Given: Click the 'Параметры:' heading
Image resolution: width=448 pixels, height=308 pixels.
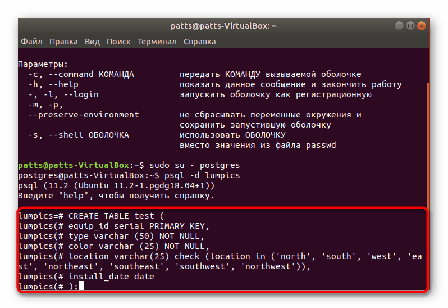Looking at the screenshot, I should (43, 64).
